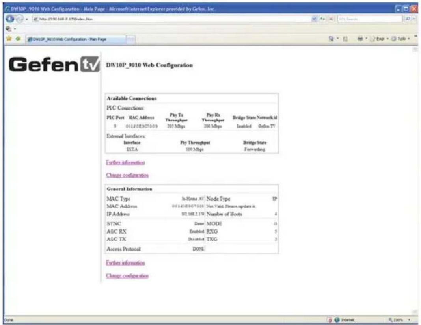Click the Access Protocol label
The width and height of the screenshot is (421, 325).
click(123, 249)
